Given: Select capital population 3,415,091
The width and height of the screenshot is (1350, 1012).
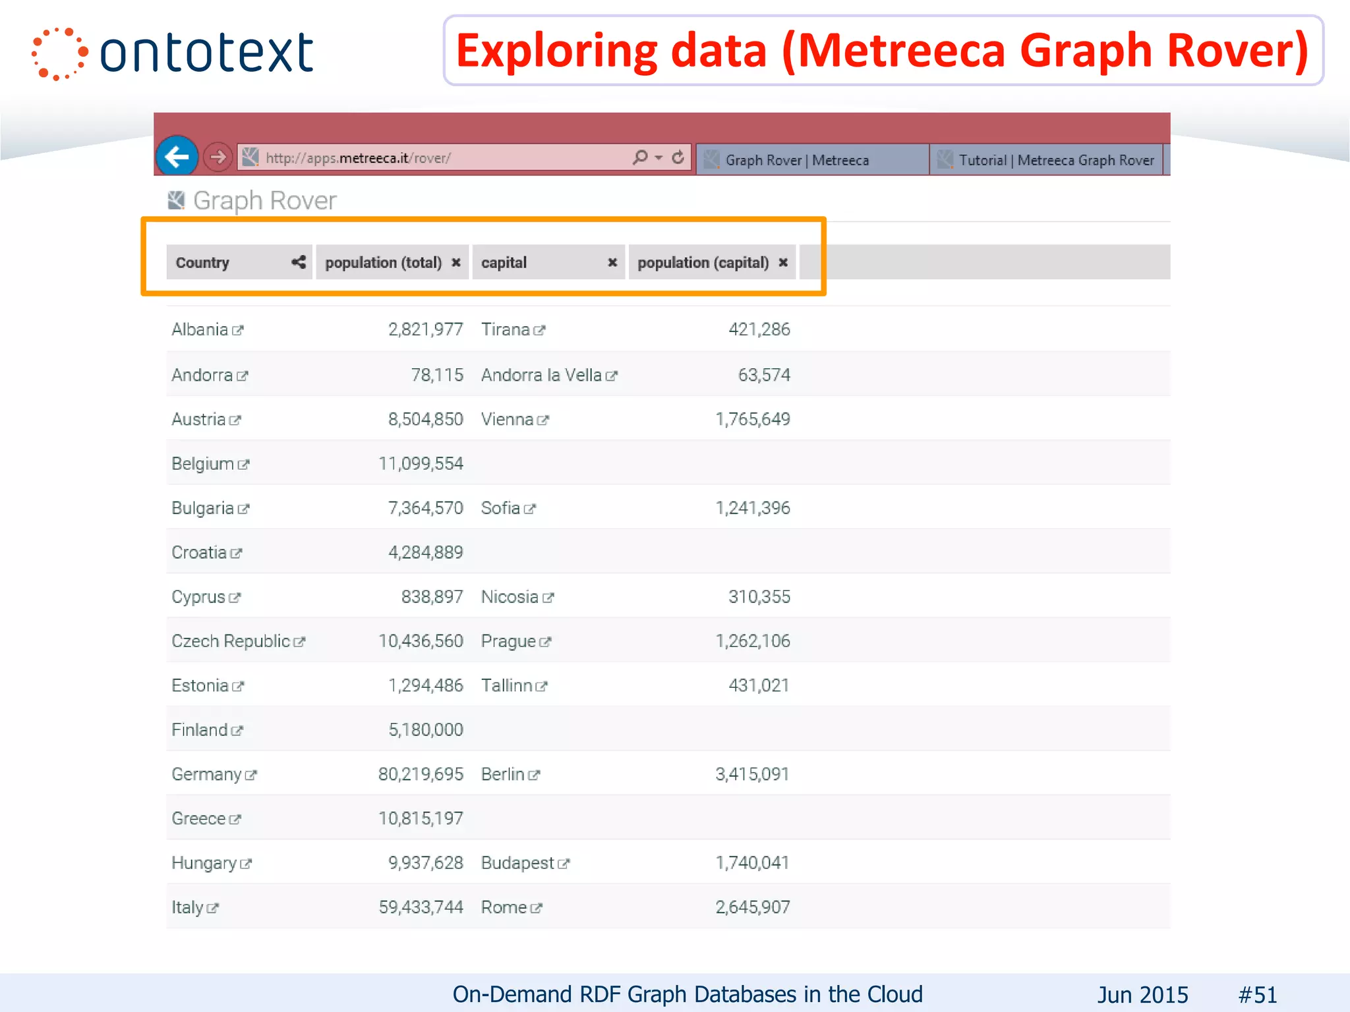Looking at the screenshot, I should coord(753,774).
